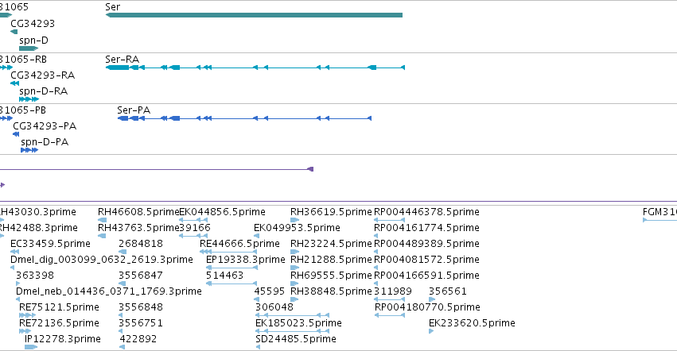This screenshot has width=677, height=351.
Task: Open the EK044856.5prime EST label
Action: 222,212
